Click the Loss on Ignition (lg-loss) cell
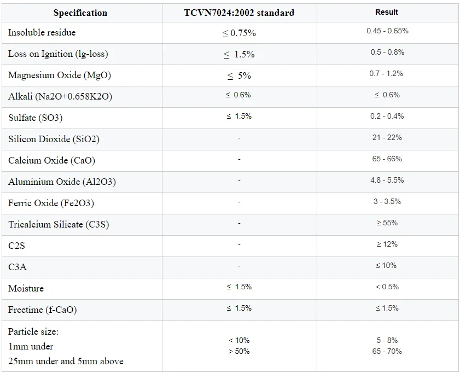 [x=58, y=54]
